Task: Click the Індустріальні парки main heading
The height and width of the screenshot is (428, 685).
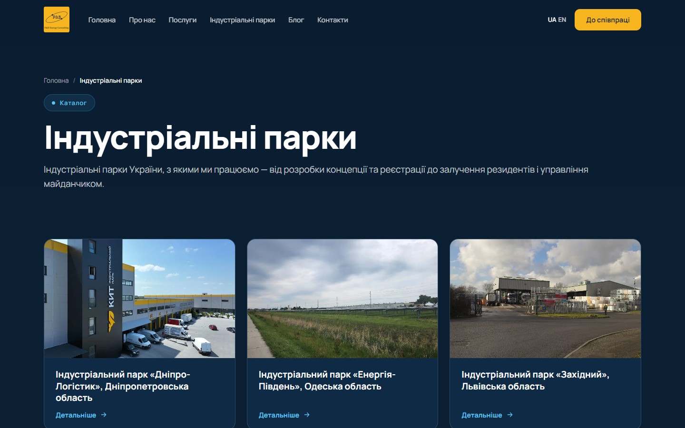Action: point(200,138)
